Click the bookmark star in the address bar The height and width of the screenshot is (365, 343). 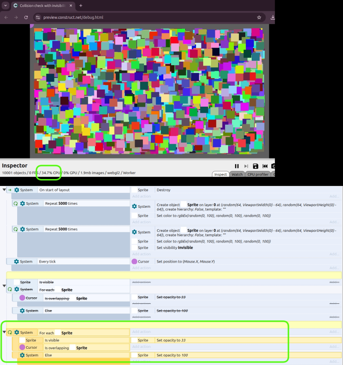259,18
